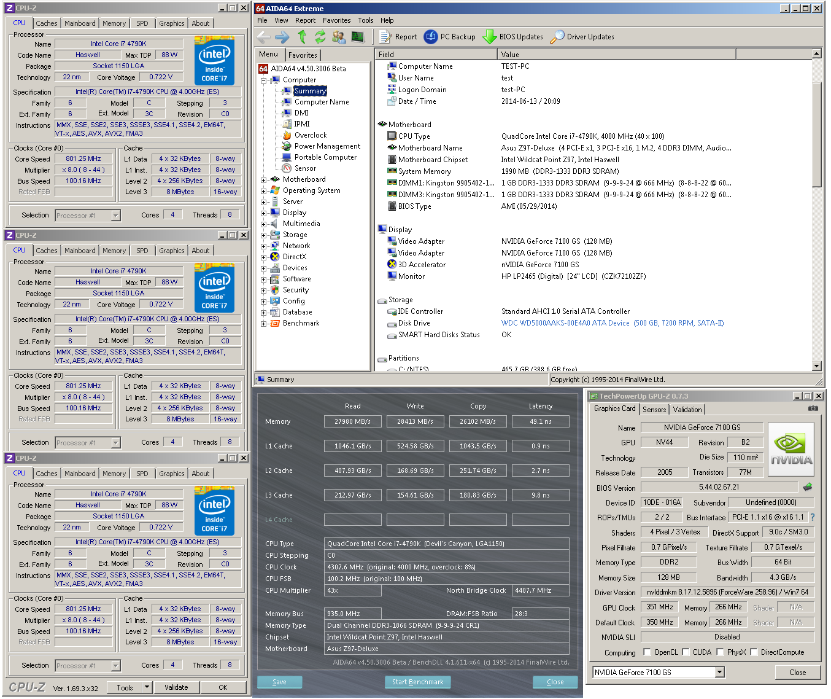Click the Close button in GPU-Z
The width and height of the screenshot is (831, 699).
(x=798, y=673)
